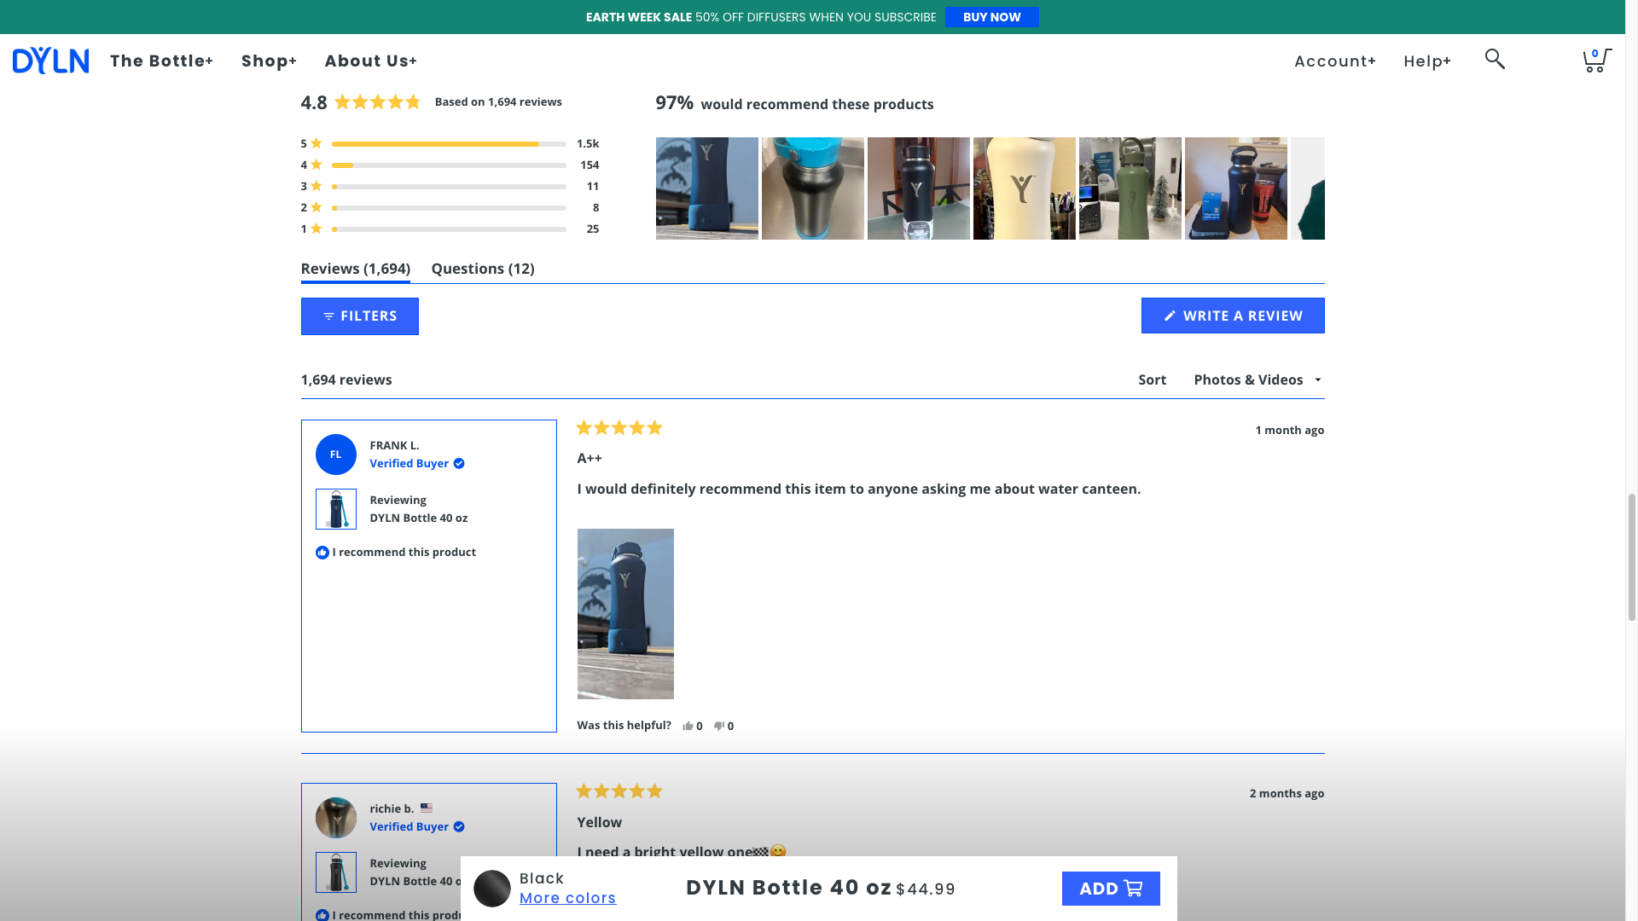Open the shopping cart icon

click(1596, 61)
